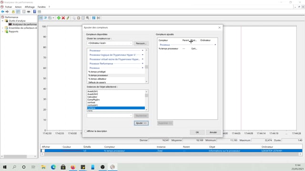The width and height of the screenshot is (305, 171).
Task: Click the Copy properties icon in graph toolbar
Action: [74, 18]
